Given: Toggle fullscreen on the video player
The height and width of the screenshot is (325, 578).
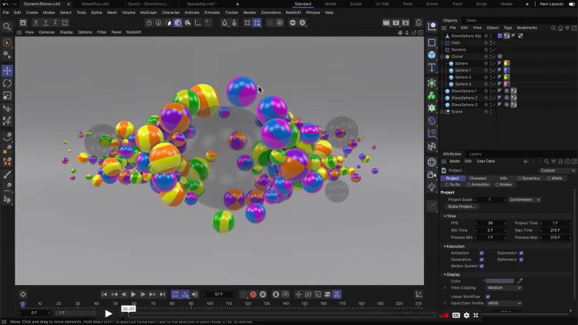Looking at the screenshot, I should pos(476,316).
